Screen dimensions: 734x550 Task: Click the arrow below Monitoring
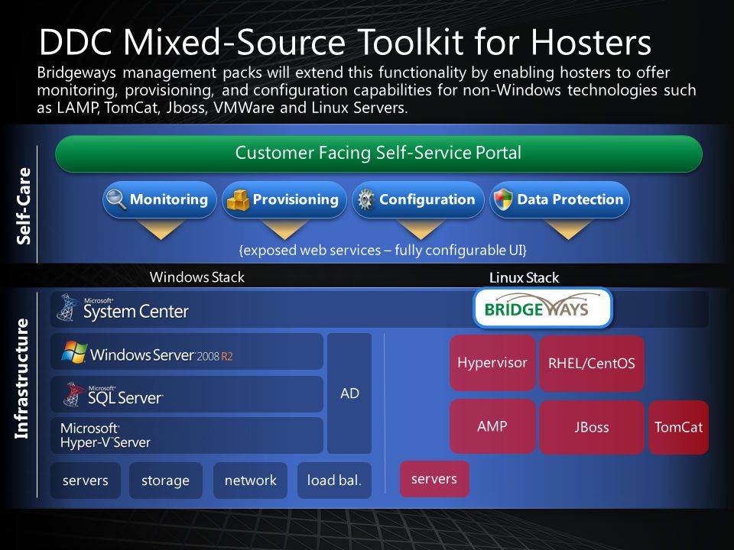tap(160, 229)
